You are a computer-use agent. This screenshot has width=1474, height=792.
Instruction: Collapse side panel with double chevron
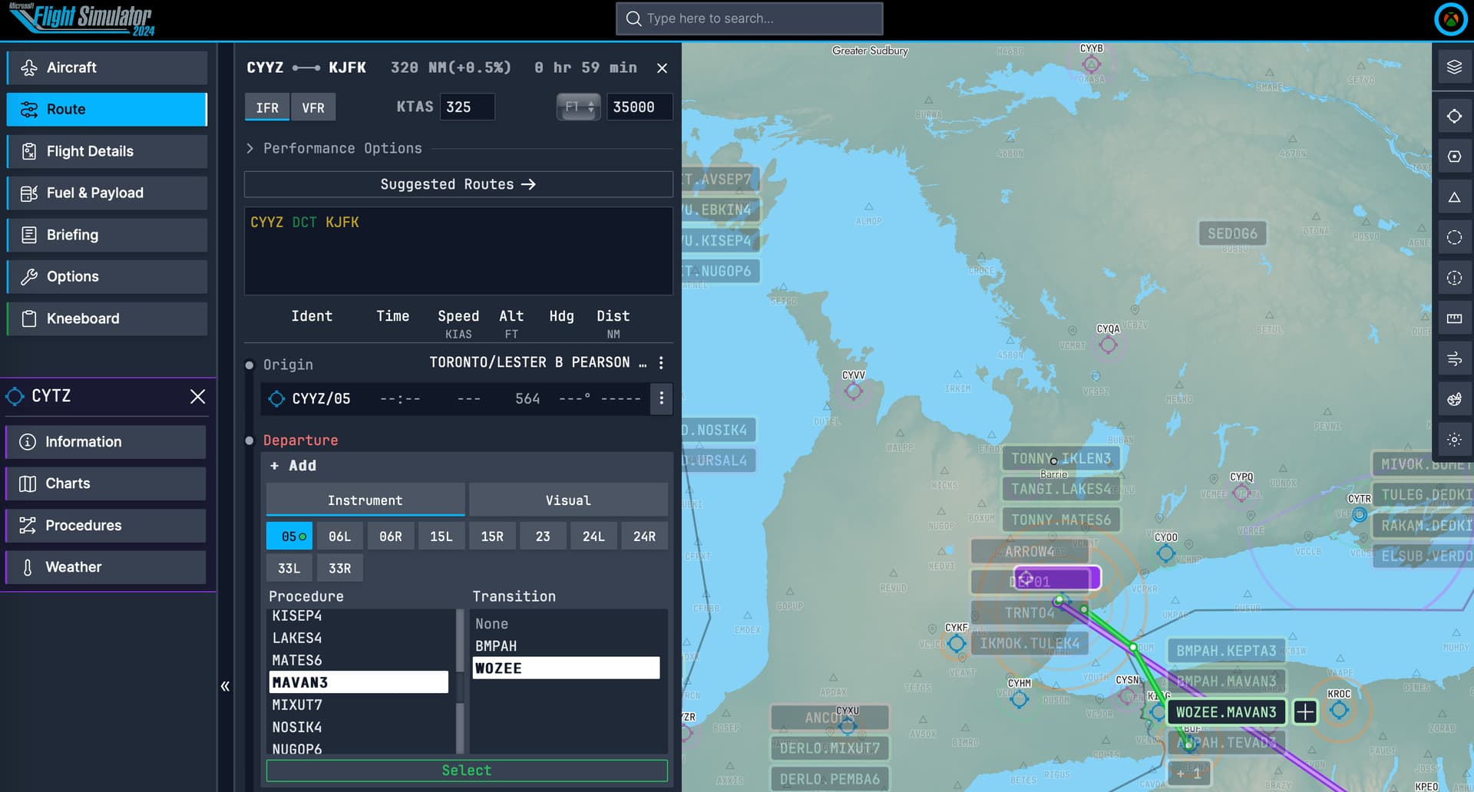pyautogui.click(x=225, y=686)
